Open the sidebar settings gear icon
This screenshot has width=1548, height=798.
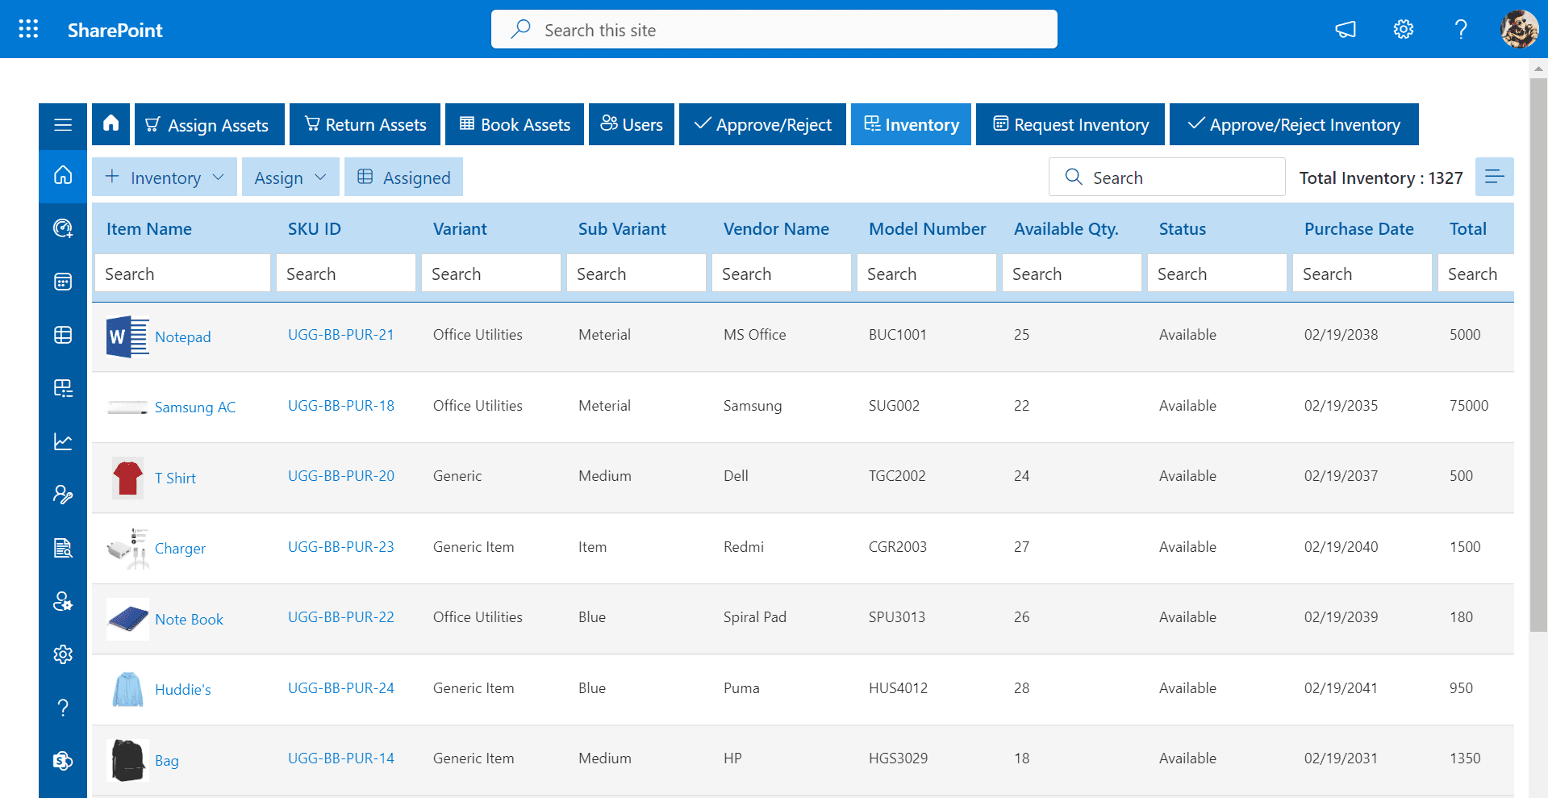pos(63,654)
